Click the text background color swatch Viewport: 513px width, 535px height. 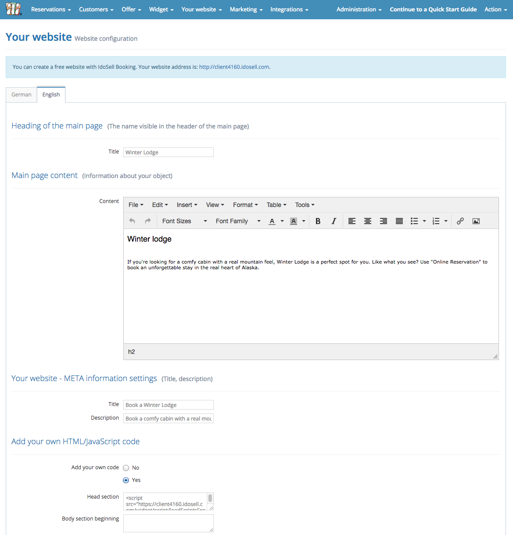(294, 221)
